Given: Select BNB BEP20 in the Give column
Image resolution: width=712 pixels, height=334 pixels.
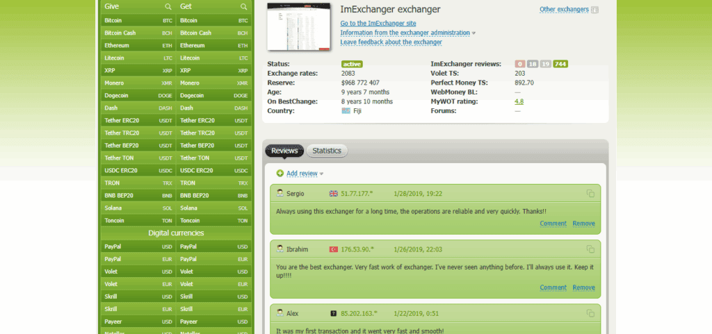Looking at the screenshot, I should [138, 195].
